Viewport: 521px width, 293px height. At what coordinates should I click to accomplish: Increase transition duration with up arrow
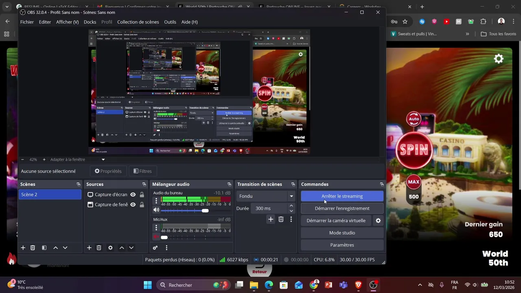tap(291, 206)
